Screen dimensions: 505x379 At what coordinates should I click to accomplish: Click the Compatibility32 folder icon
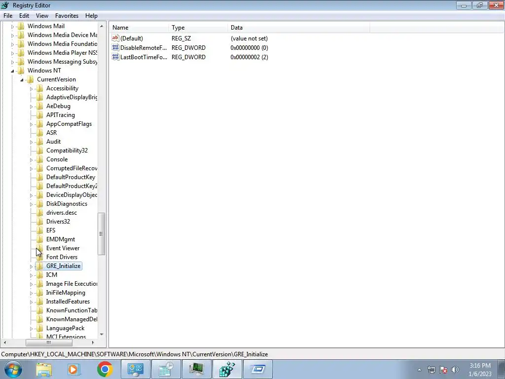pyautogui.click(x=39, y=150)
